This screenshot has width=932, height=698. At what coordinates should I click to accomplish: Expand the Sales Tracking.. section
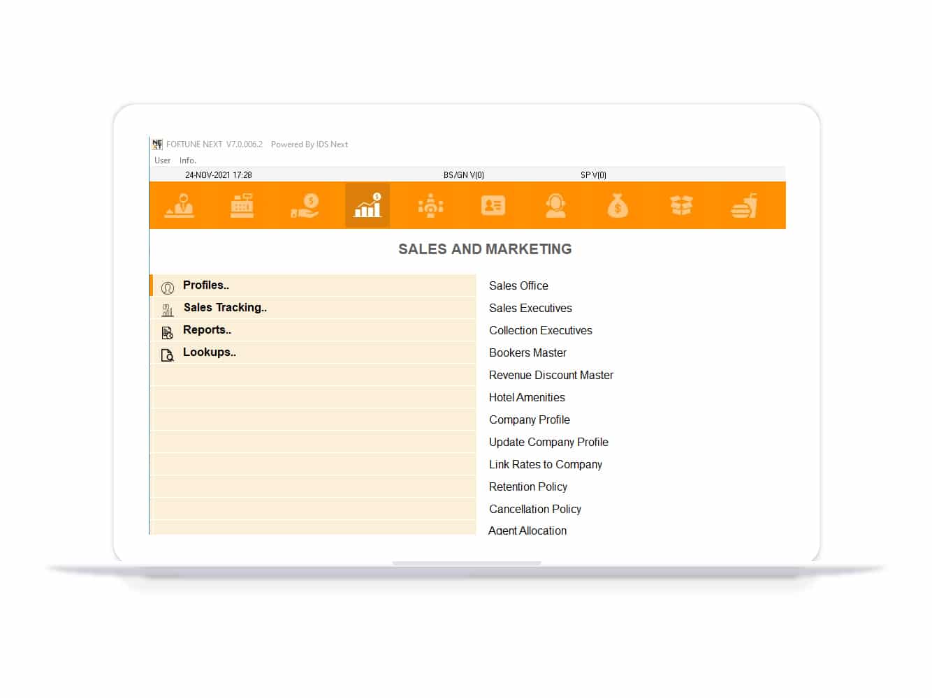coord(225,308)
